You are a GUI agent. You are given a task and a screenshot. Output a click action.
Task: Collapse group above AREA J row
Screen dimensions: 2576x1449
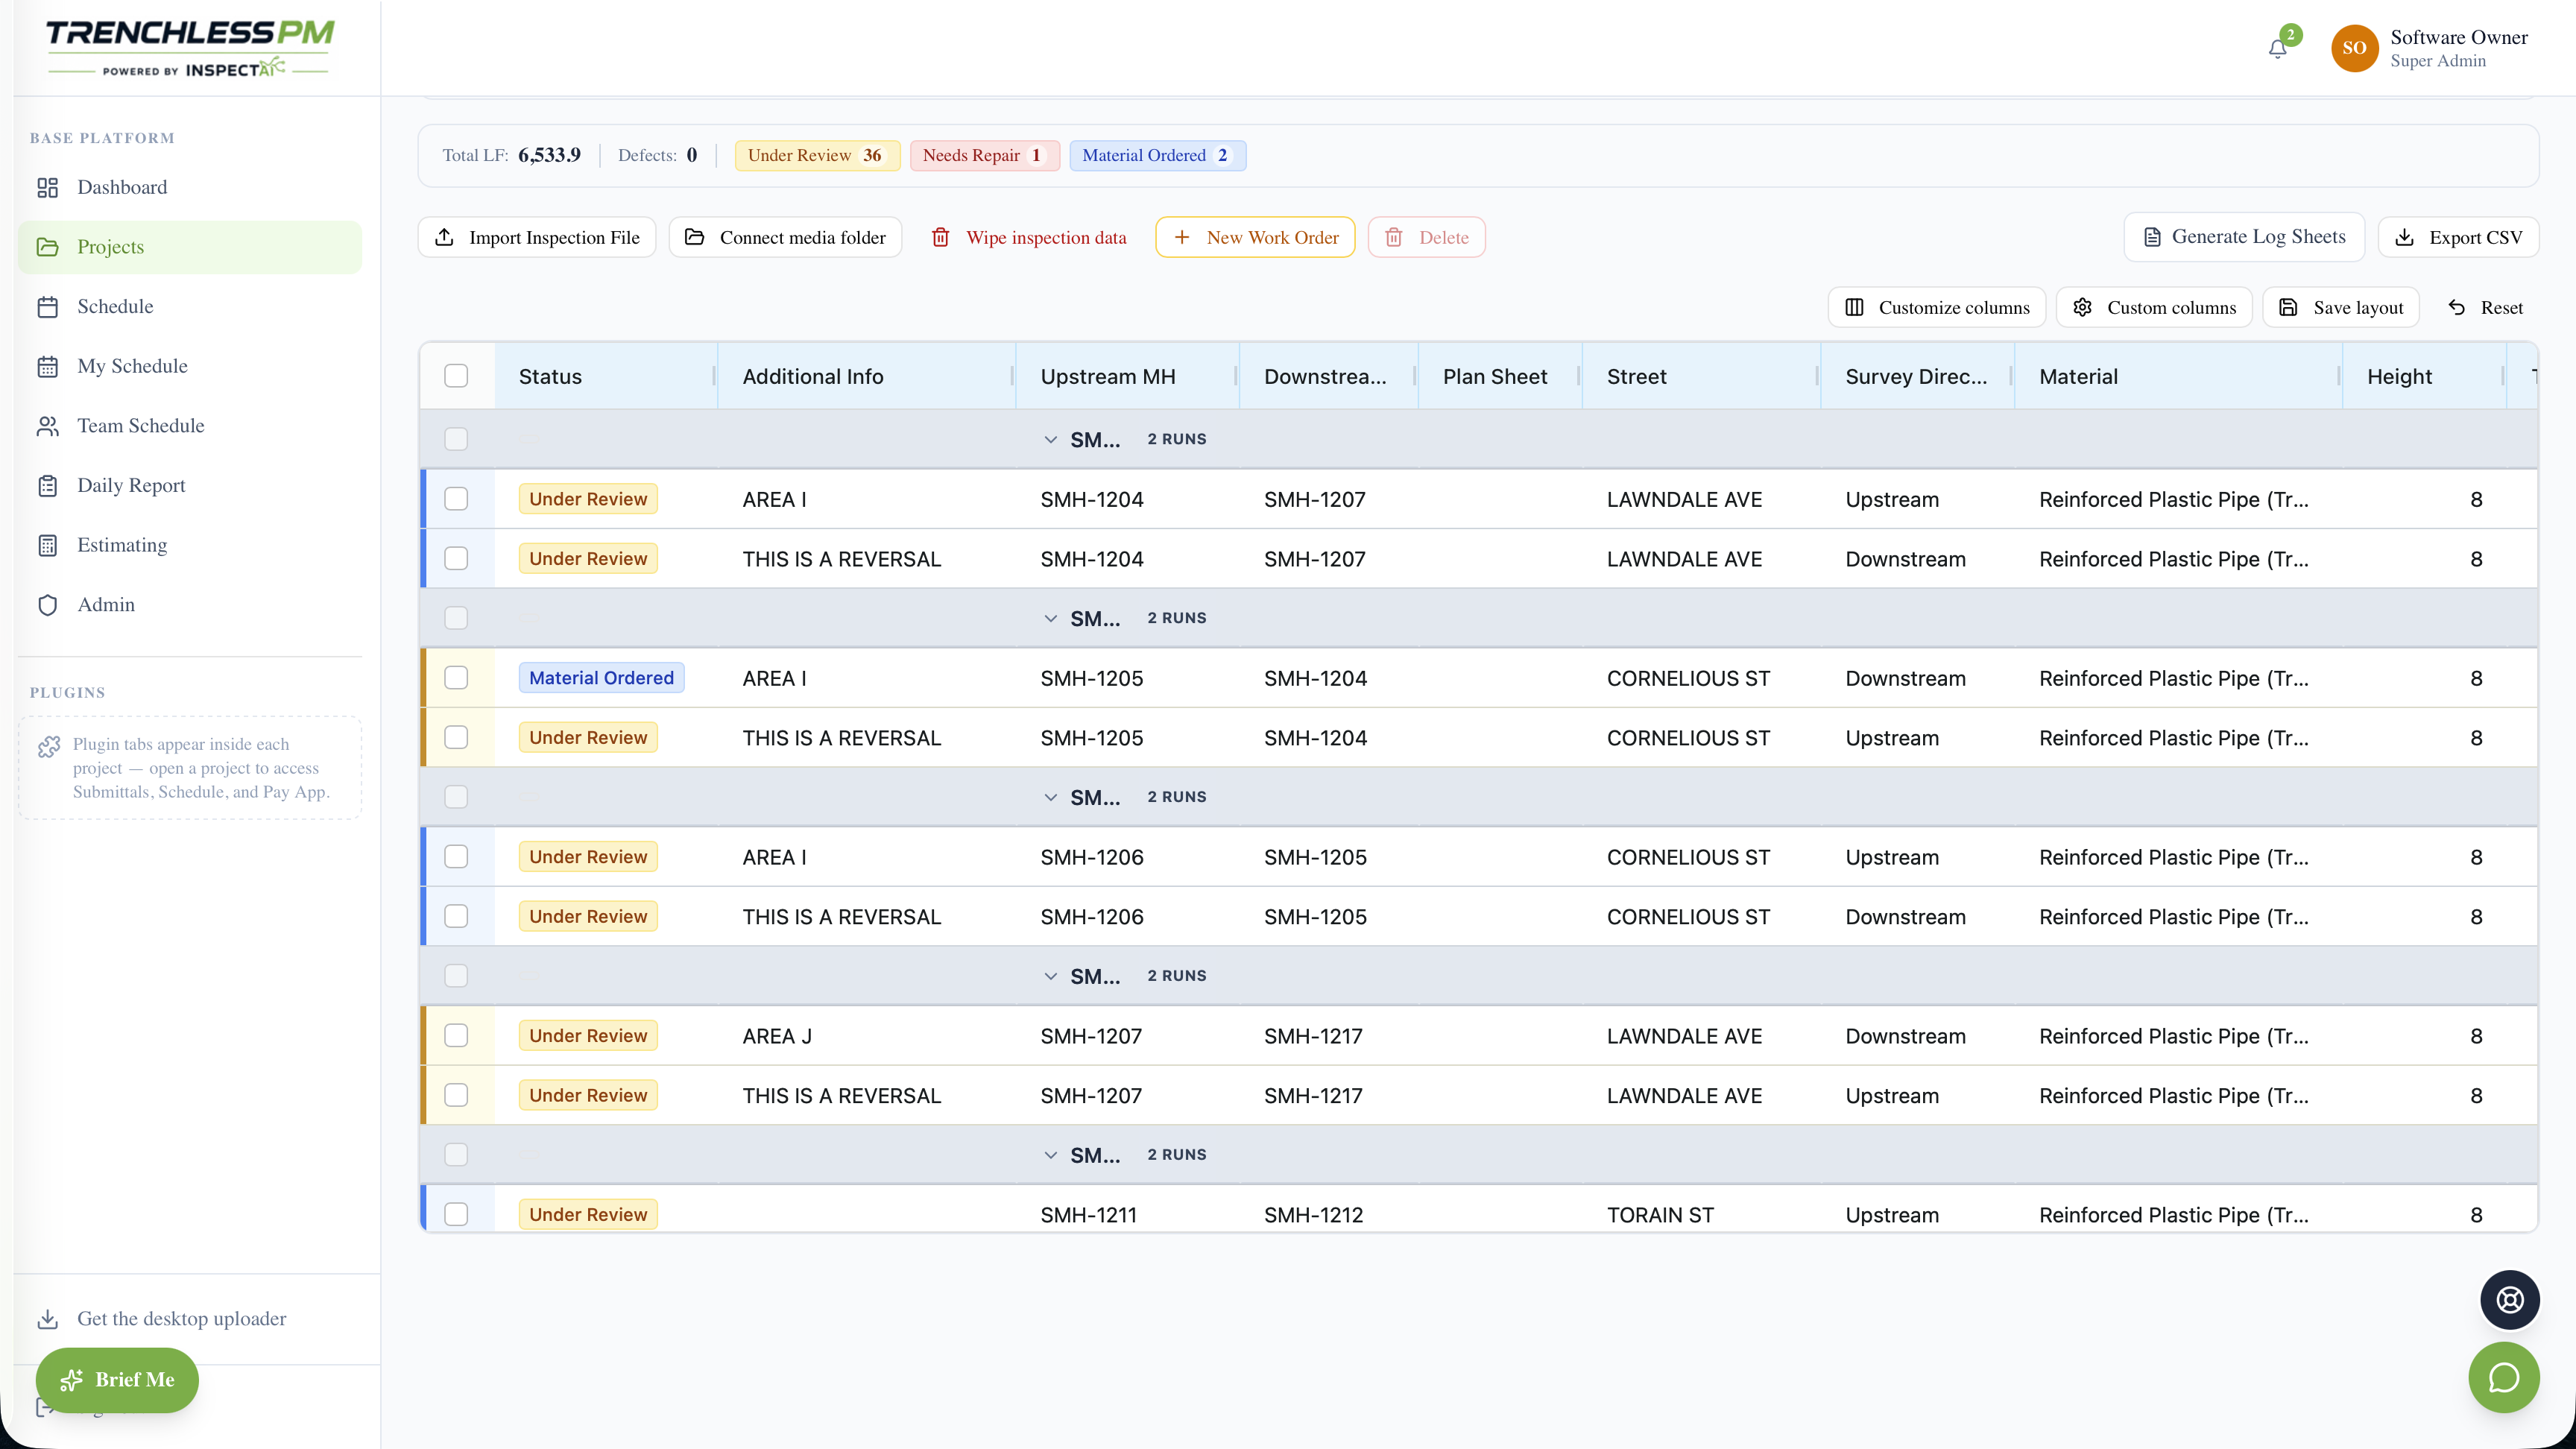click(1050, 976)
